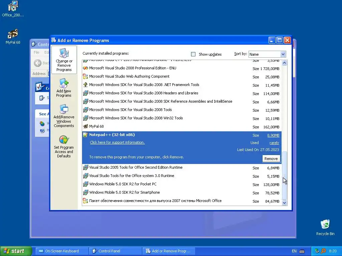
Task: Select 'Microsoft Visual Studio Web Authoring Component' row
Action: (x=182, y=77)
